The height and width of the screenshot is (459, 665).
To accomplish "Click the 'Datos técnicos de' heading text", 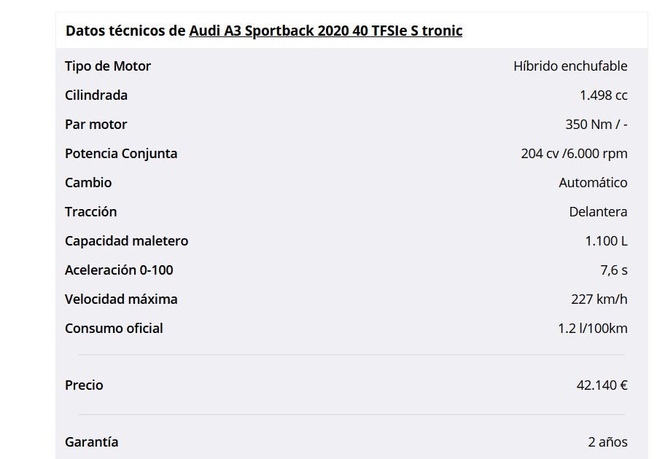I will tap(125, 31).
